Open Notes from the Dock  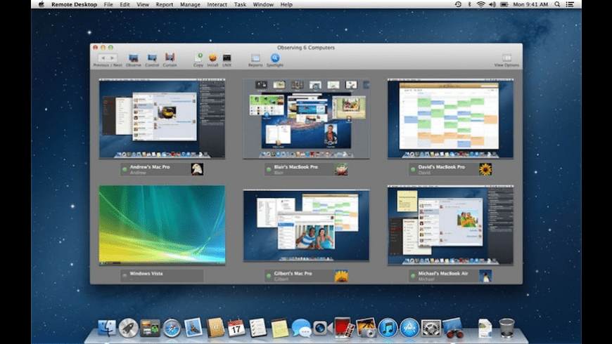pyautogui.click(x=279, y=328)
